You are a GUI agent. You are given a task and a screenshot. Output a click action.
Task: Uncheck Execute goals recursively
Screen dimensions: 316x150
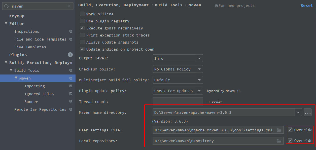[x=82, y=28]
